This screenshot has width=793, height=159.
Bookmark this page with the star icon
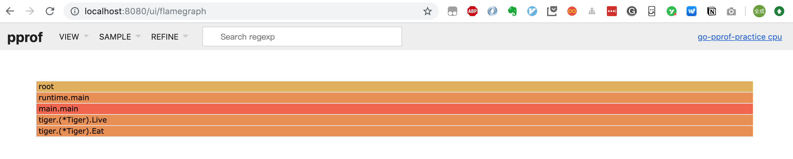(x=428, y=11)
